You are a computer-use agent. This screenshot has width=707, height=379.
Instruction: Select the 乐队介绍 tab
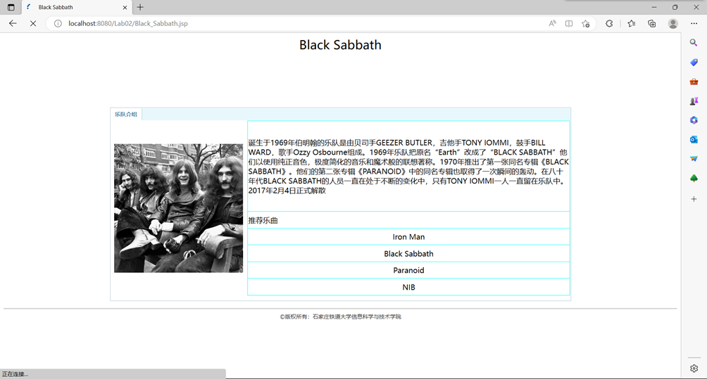point(126,115)
